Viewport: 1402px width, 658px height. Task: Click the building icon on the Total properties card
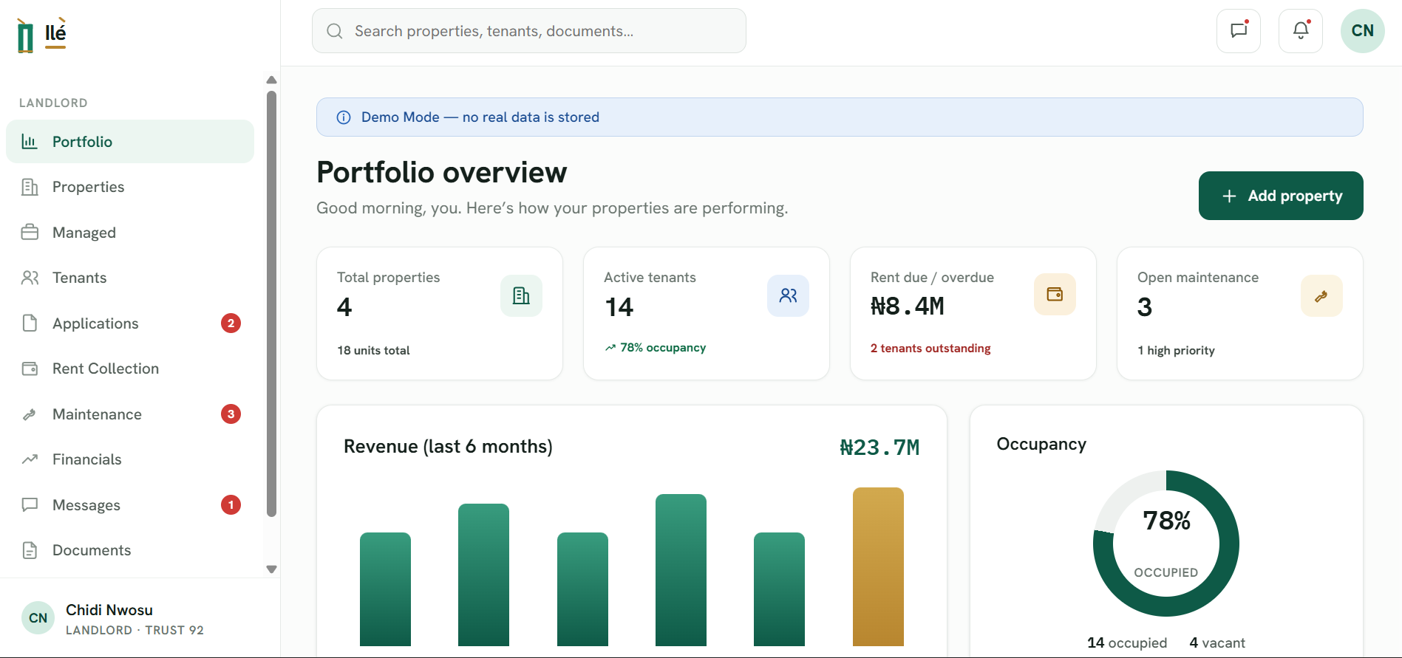(x=521, y=295)
